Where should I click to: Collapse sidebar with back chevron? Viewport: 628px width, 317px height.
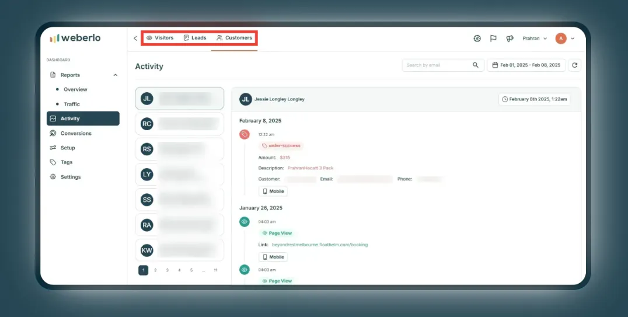[x=135, y=39]
